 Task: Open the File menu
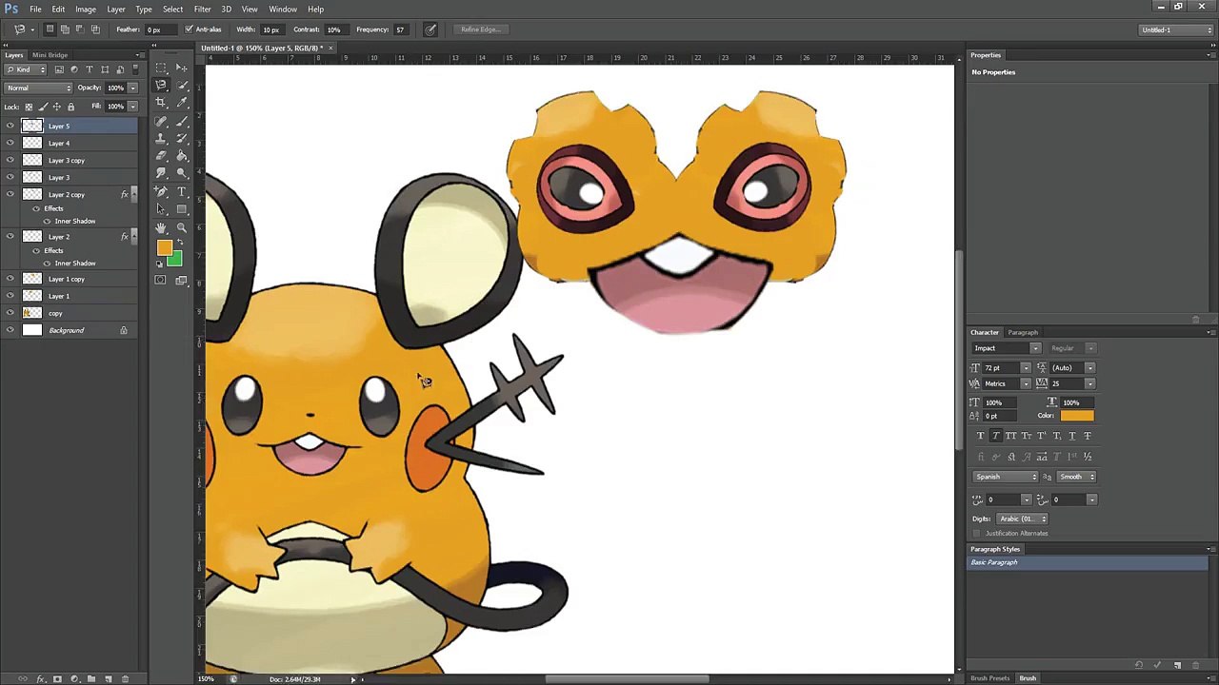coord(35,10)
